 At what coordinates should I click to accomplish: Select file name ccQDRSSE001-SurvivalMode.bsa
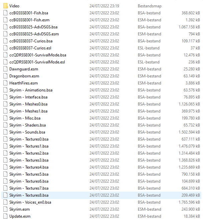38,55
